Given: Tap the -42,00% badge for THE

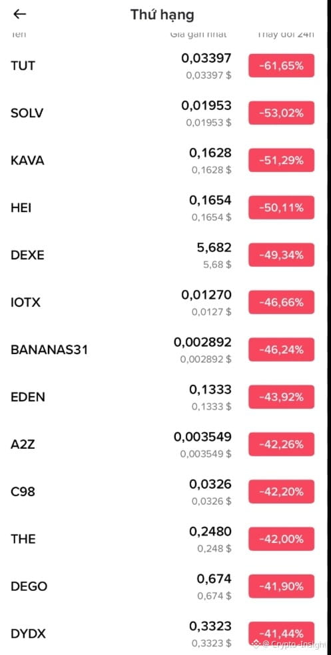Looking at the screenshot, I should pos(282,539).
